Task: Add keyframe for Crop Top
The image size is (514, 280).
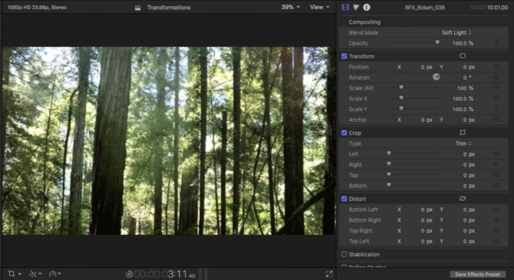Action: [x=496, y=175]
